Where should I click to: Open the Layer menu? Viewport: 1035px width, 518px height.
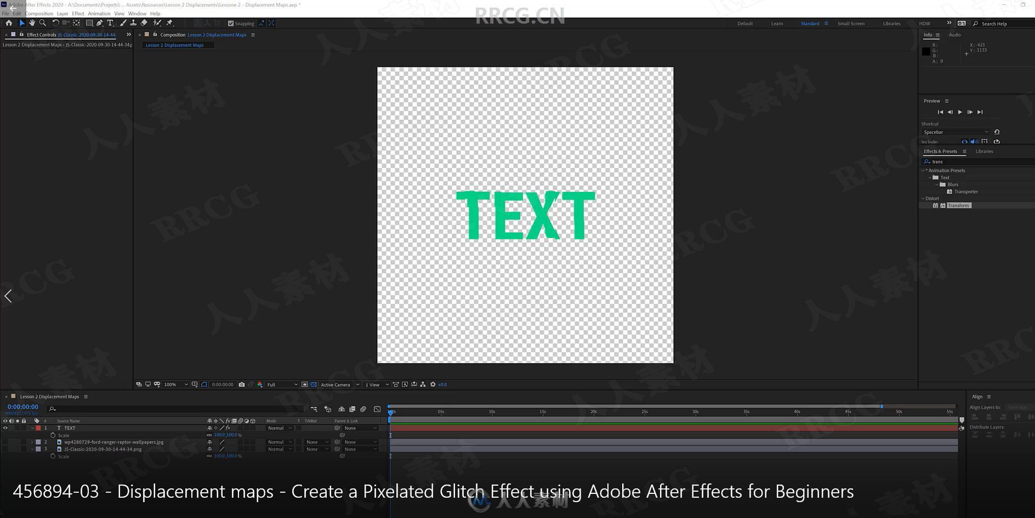click(62, 14)
